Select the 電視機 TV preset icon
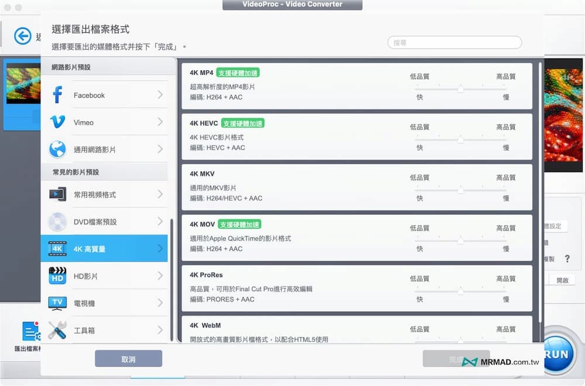The height and width of the screenshot is (386, 585). [57, 302]
